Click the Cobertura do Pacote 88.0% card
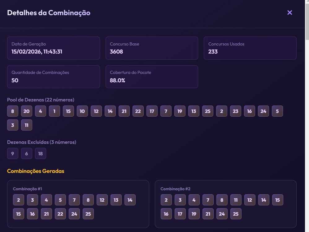Viewport: 309px width, 232px height. [152, 77]
